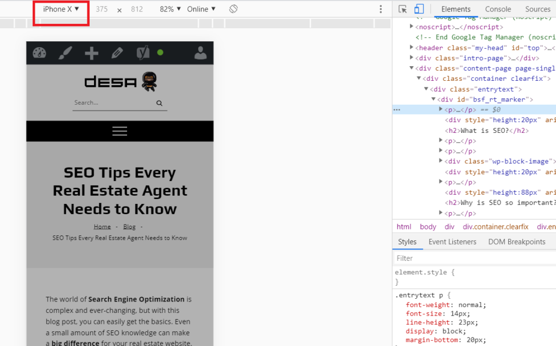Open the device toolbar three-dot menu
This screenshot has width=556, height=346.
(381, 9)
